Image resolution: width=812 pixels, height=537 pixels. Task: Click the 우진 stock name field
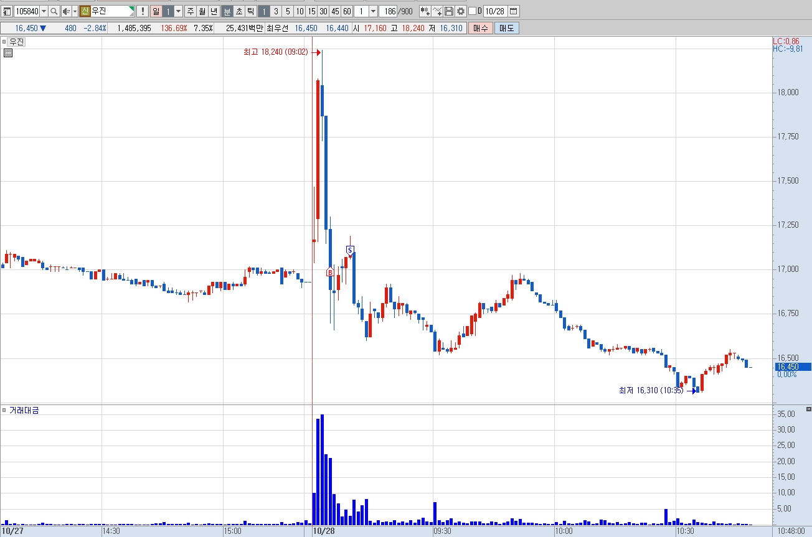tap(113, 11)
